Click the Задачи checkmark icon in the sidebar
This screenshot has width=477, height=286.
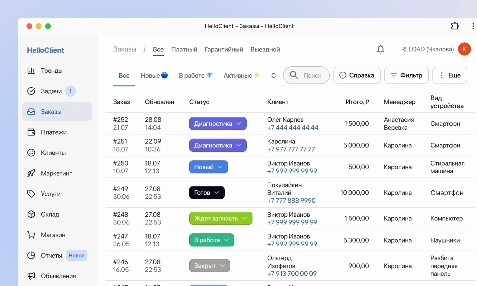coord(31,91)
